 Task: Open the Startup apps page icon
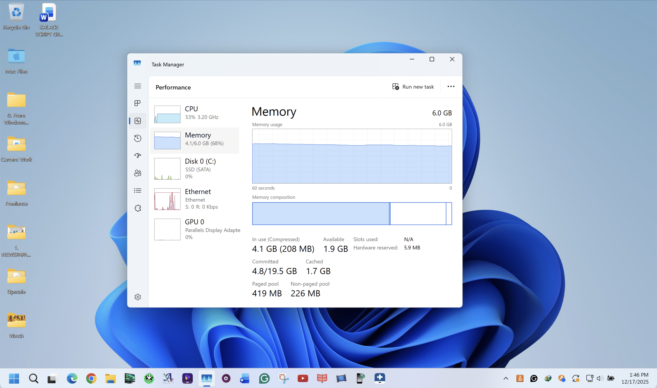pos(138,156)
